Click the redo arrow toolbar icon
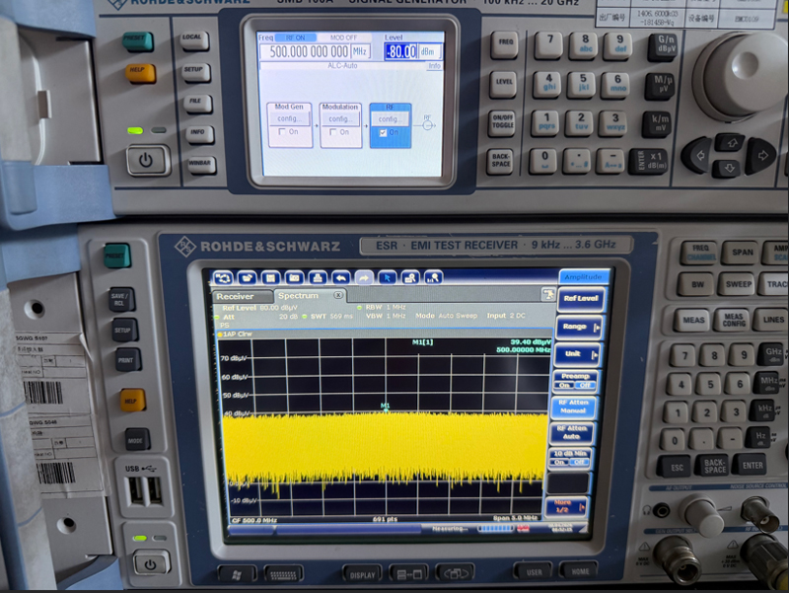 point(364,278)
